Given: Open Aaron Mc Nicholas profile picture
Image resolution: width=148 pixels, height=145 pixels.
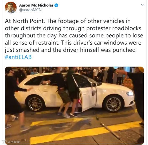Looking at the screenshot, I should [11, 8].
